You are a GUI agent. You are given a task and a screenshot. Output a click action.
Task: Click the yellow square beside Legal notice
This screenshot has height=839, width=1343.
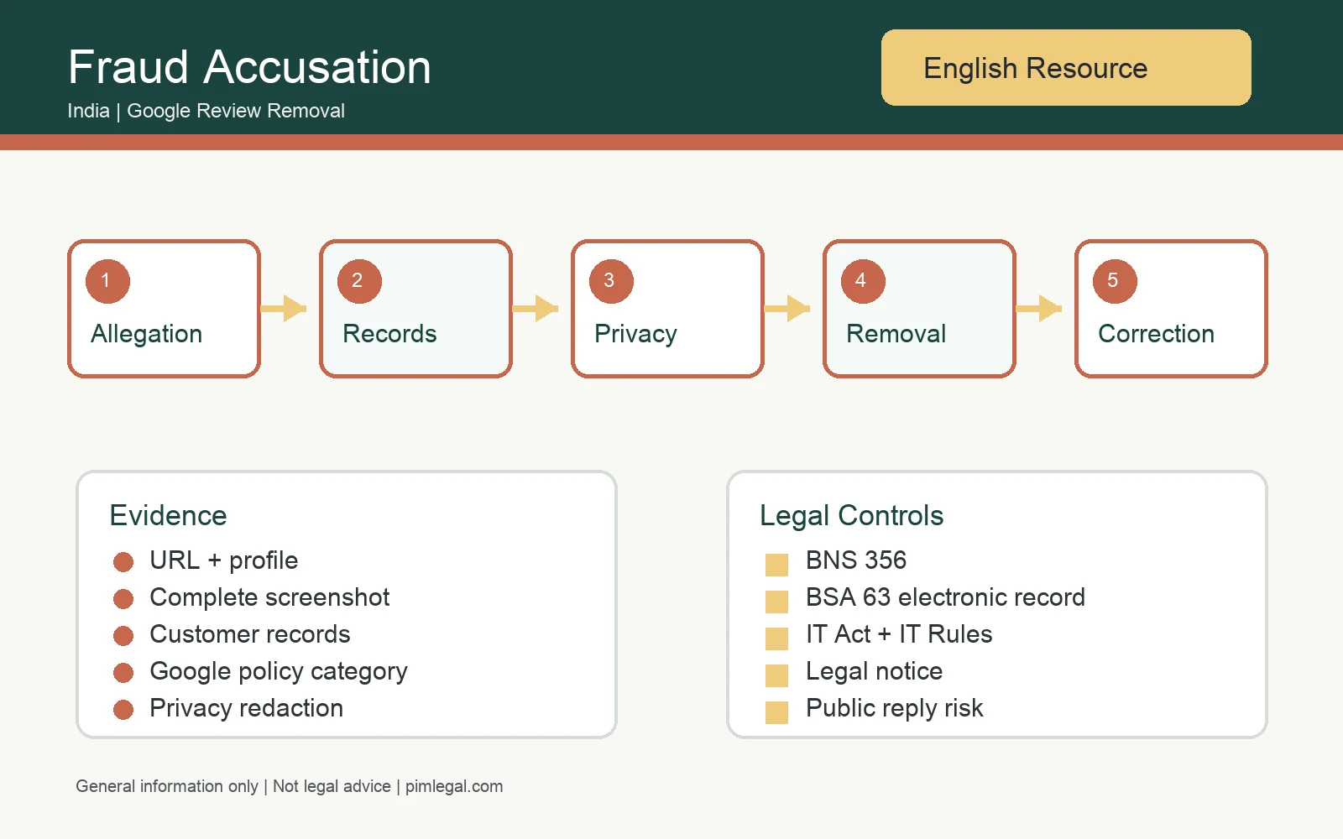776,675
